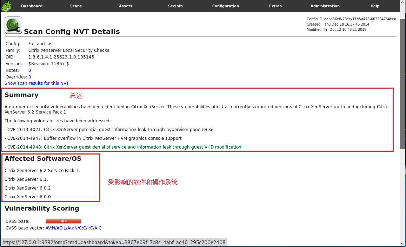The image size is (406, 247).
Task: Select 'Citrix Xenserver Local Security Checks' family text
Action: (69, 50)
